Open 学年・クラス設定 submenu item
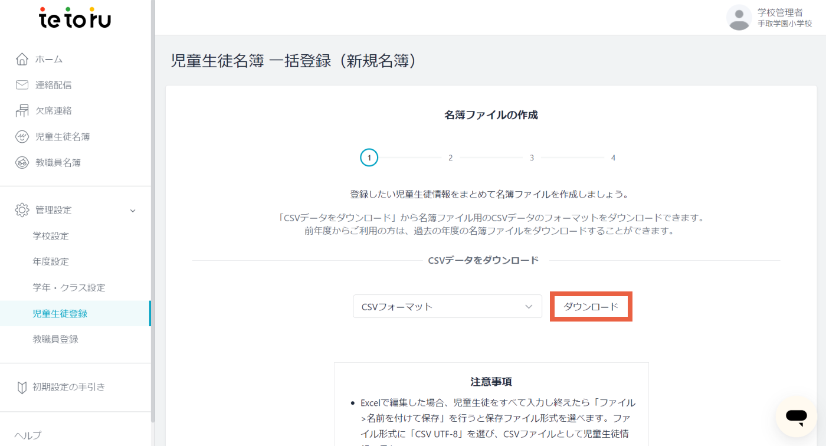 69,287
